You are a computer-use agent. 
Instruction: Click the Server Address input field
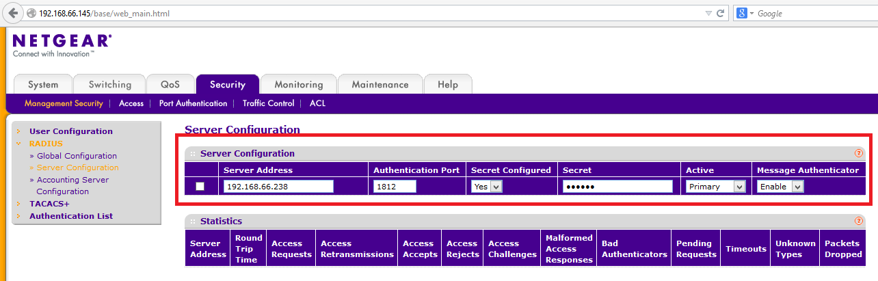coord(278,187)
